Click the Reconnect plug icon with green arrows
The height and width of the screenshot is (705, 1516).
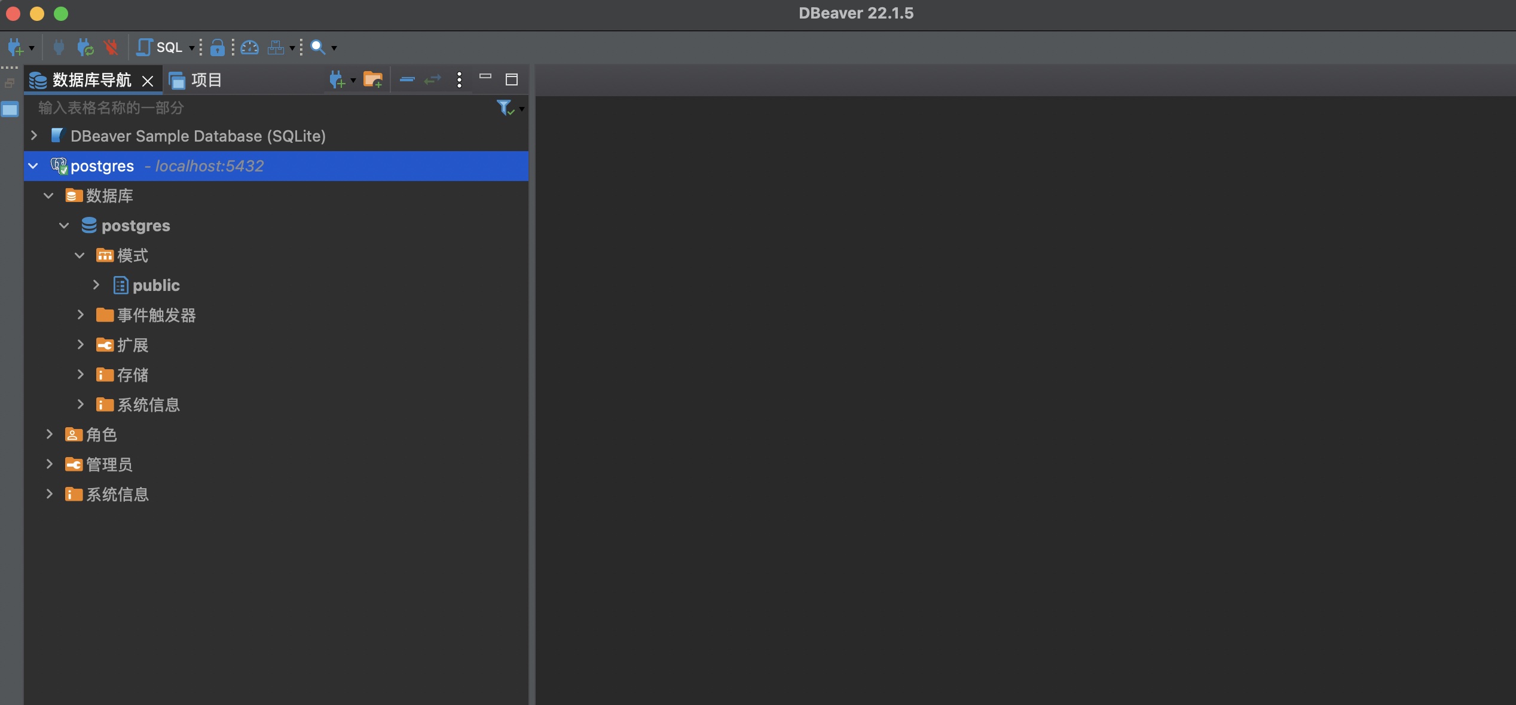(85, 47)
